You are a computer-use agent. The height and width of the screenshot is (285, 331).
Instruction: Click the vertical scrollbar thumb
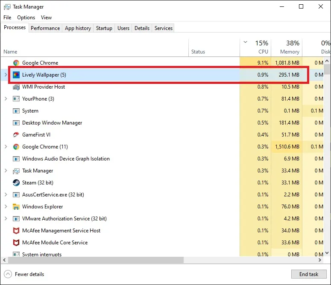327,69
